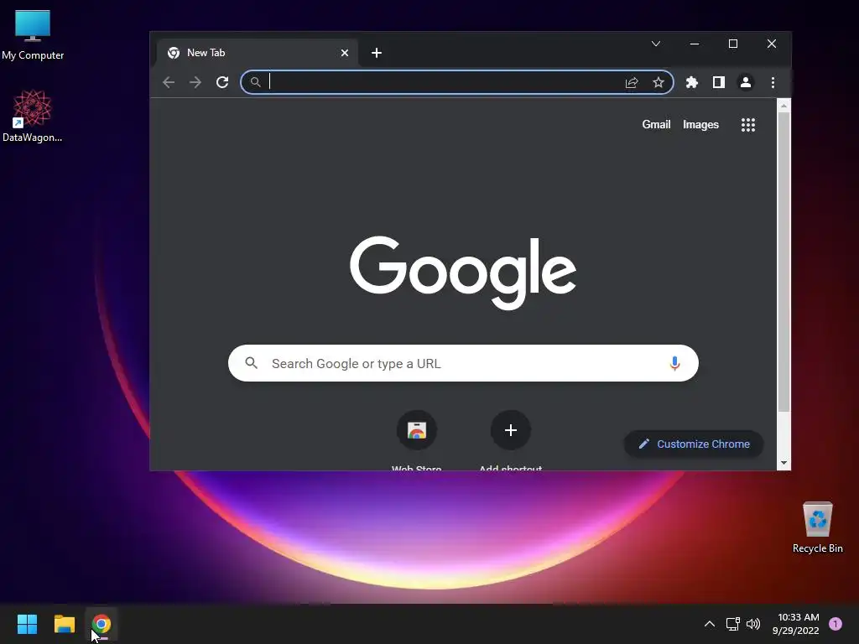859x644 pixels.
Task: Open the Gmail link
Action: click(656, 124)
